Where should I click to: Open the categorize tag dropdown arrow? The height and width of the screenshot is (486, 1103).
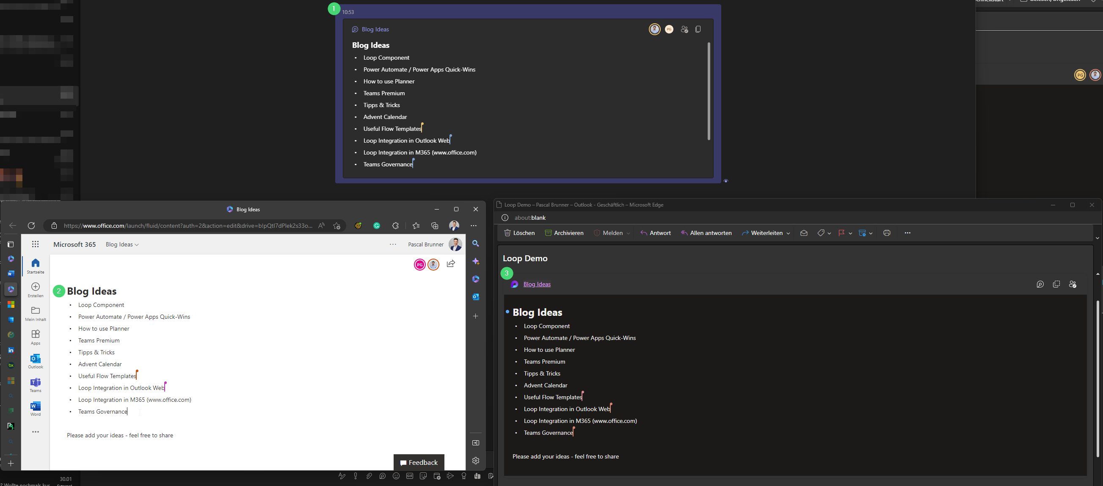tap(830, 233)
